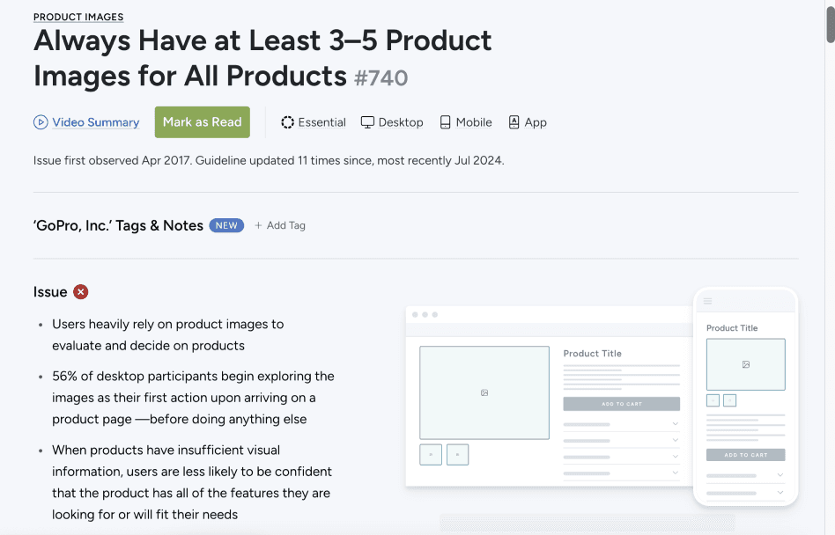Click the Video Summary play icon

41,122
